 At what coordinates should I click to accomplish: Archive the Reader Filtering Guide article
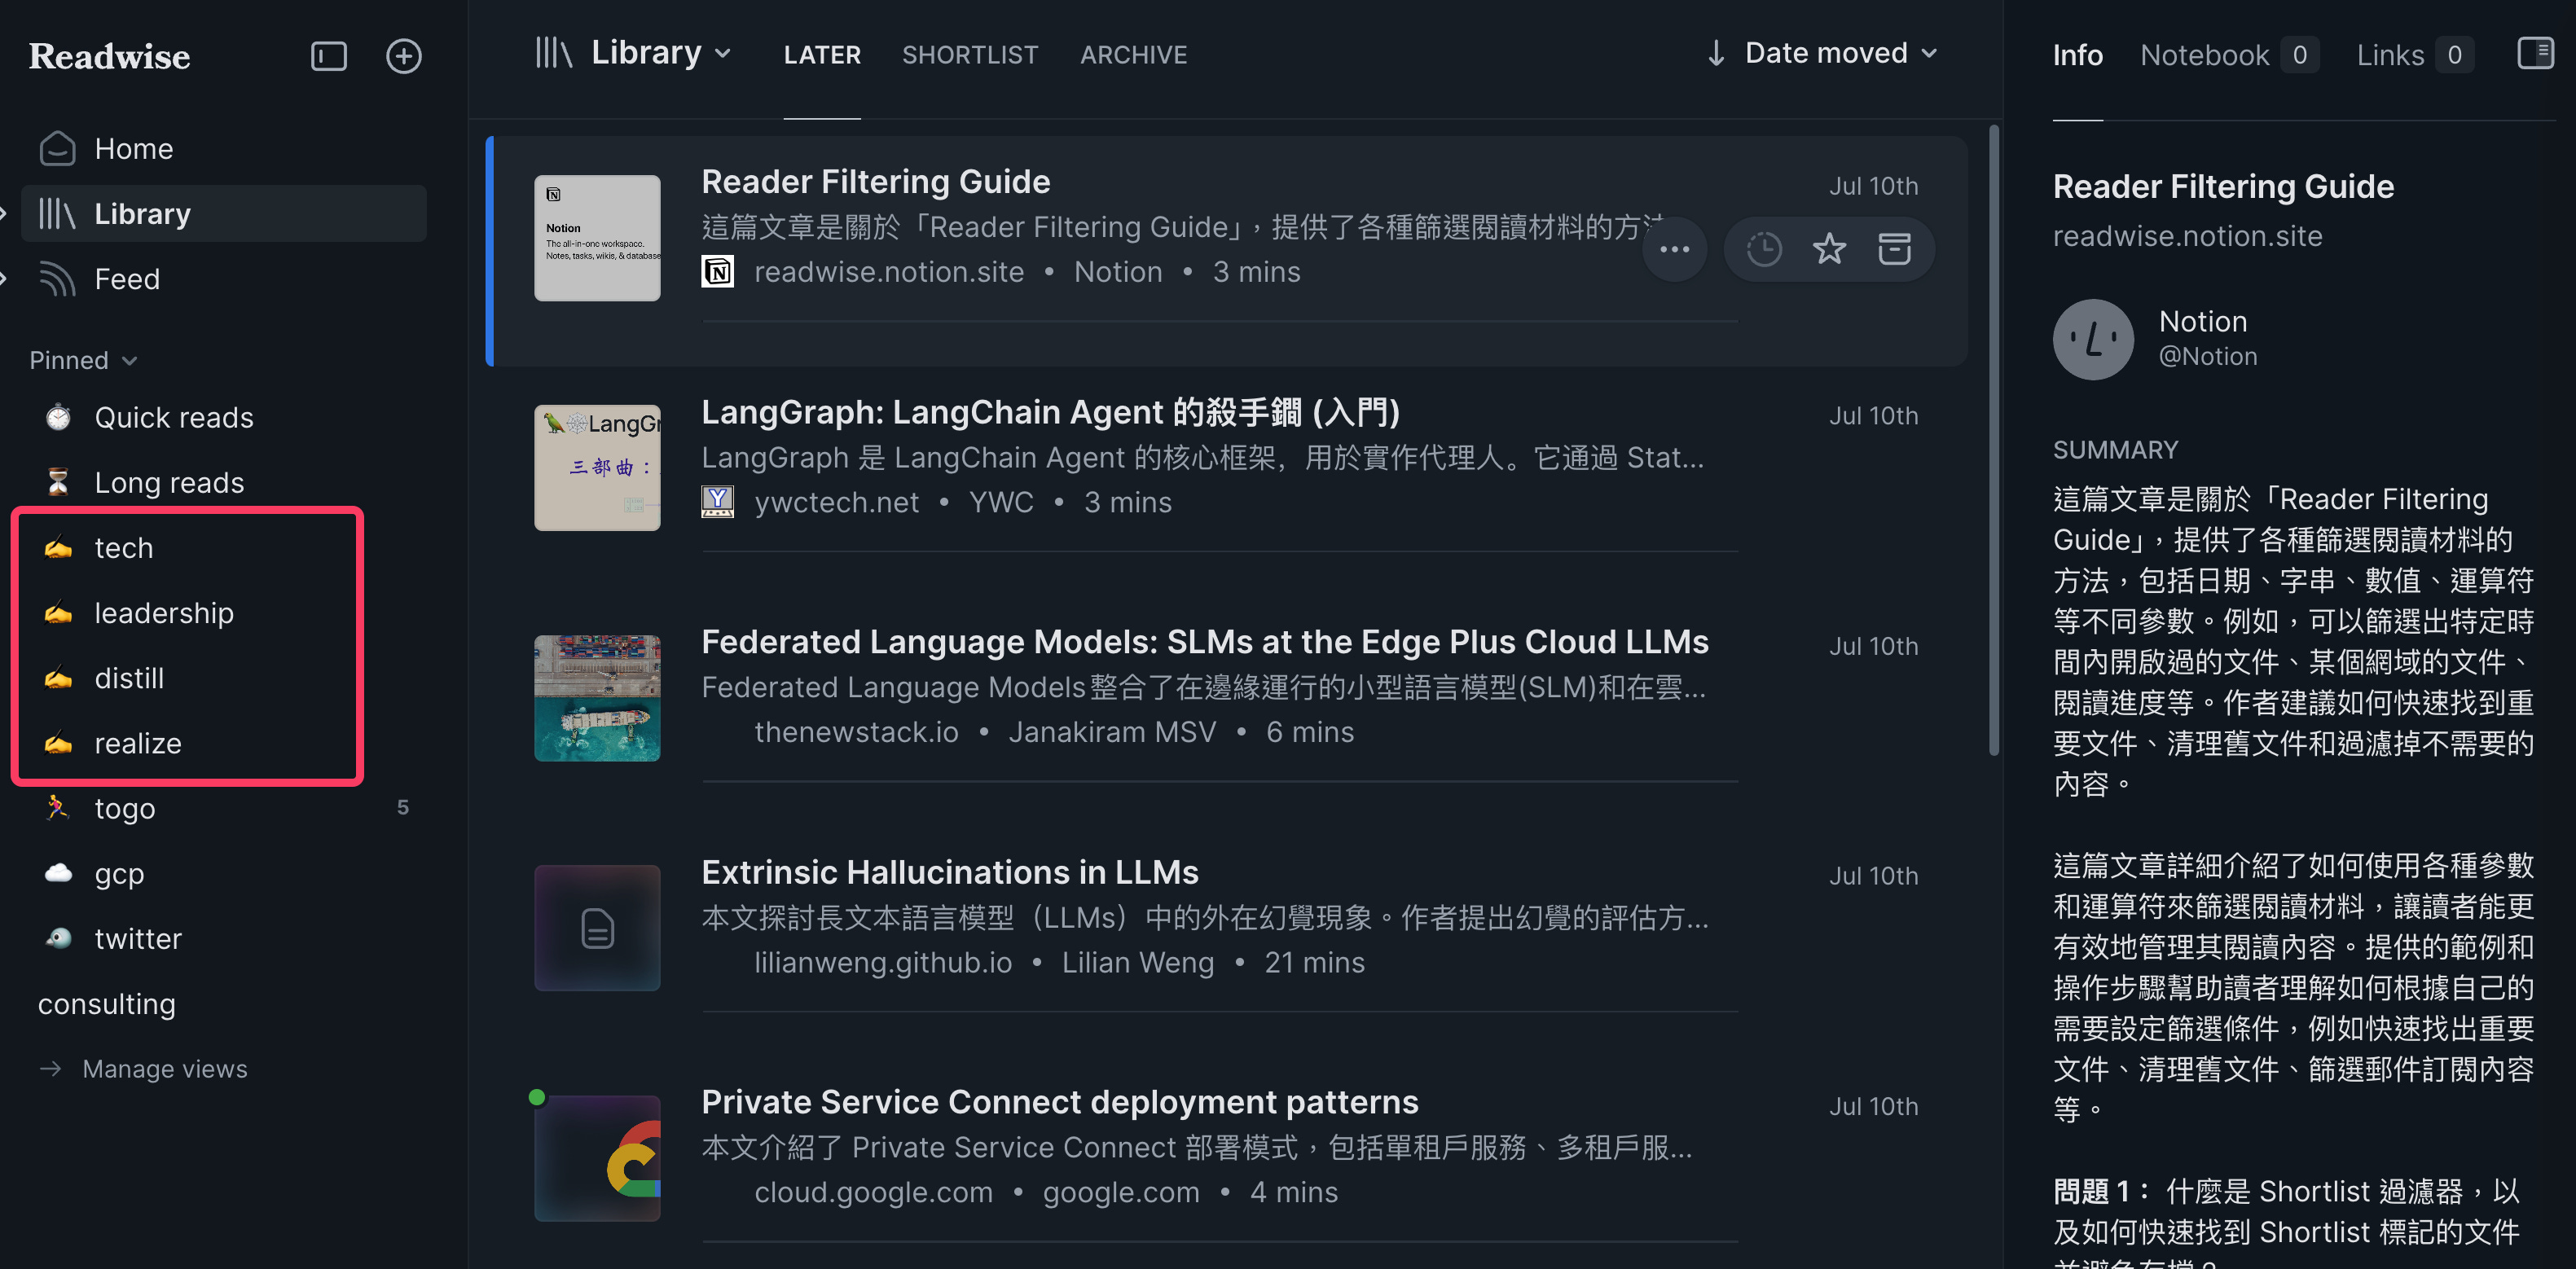tap(1894, 248)
